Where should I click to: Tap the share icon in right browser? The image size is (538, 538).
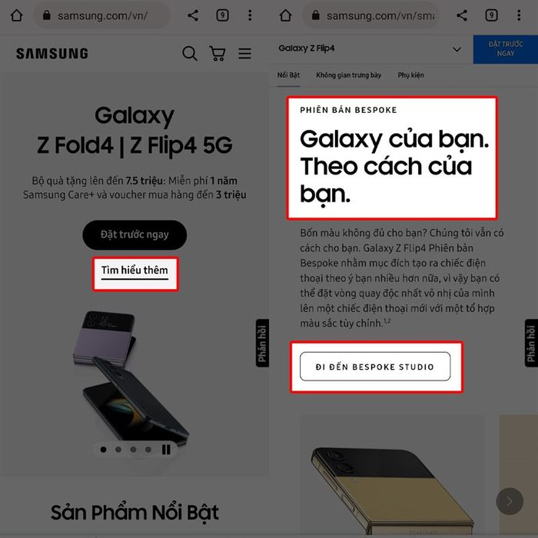(462, 15)
